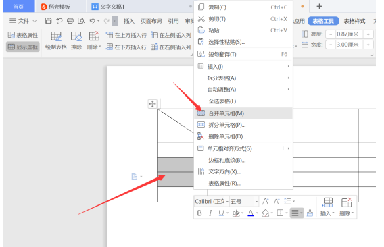The width and height of the screenshot is (384, 247).
Task: Click 在左侧插入列
Action: (171, 35)
